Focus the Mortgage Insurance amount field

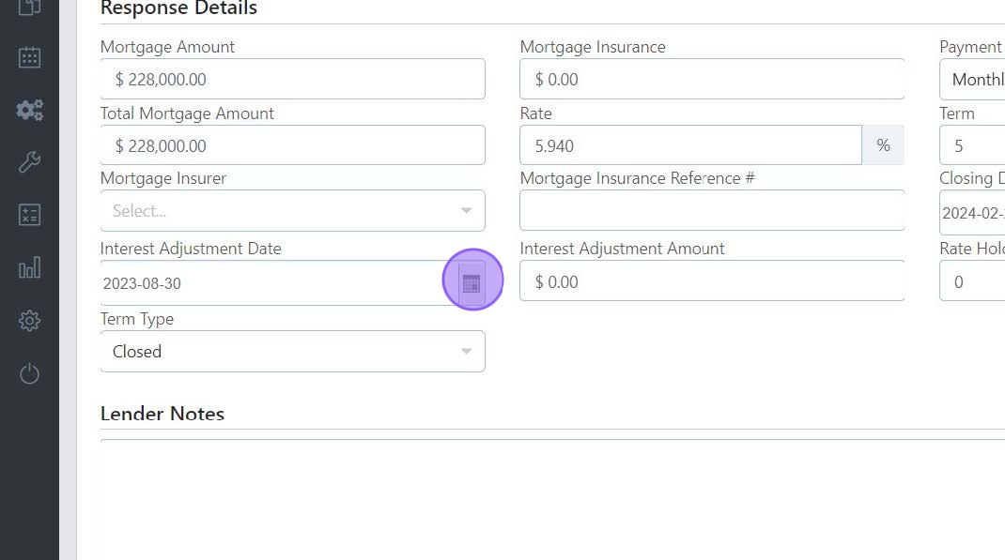tap(711, 80)
